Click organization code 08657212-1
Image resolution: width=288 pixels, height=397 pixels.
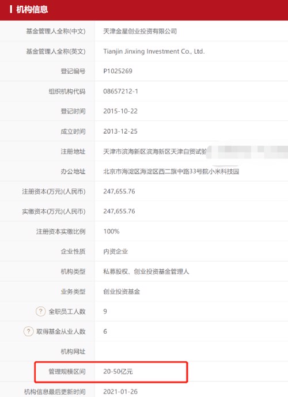[121, 91]
